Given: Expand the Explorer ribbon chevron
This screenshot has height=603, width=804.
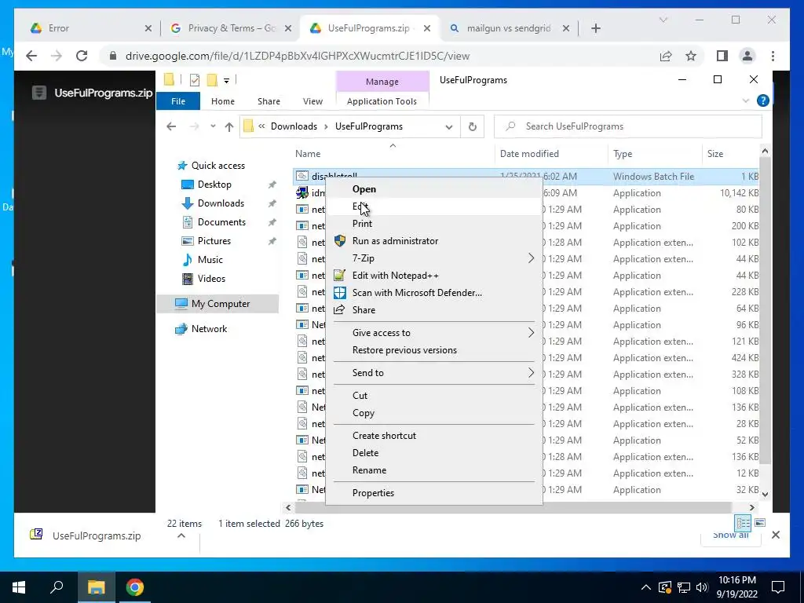Looking at the screenshot, I should tap(746, 101).
